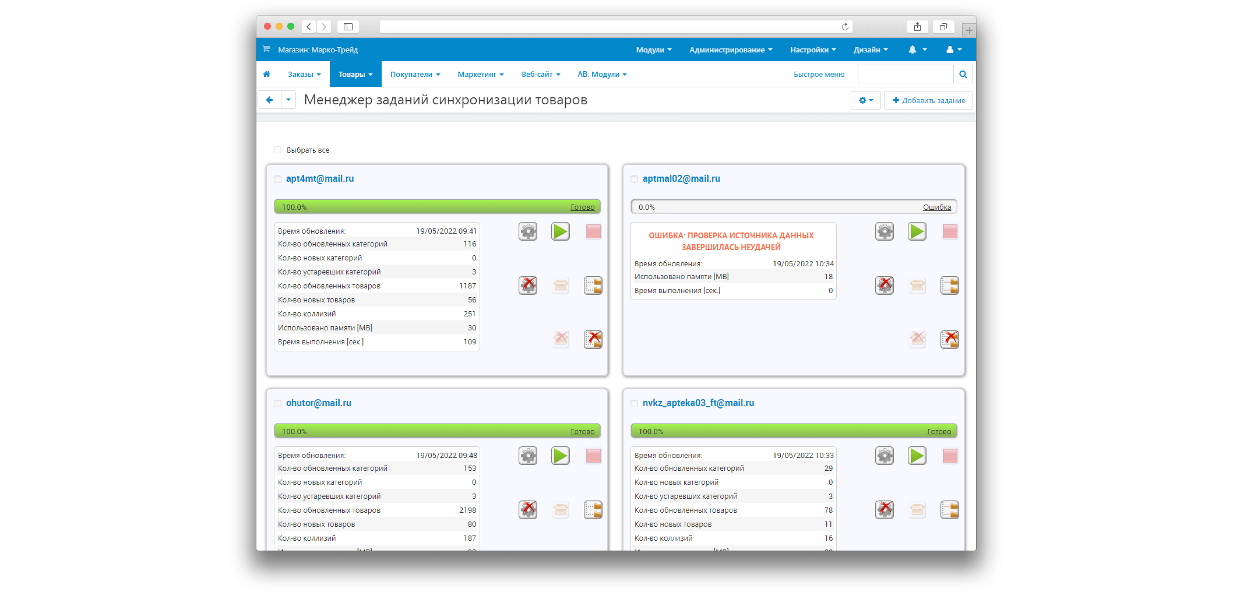Click the box icon in ohutor@mail.ru card

coord(561,509)
